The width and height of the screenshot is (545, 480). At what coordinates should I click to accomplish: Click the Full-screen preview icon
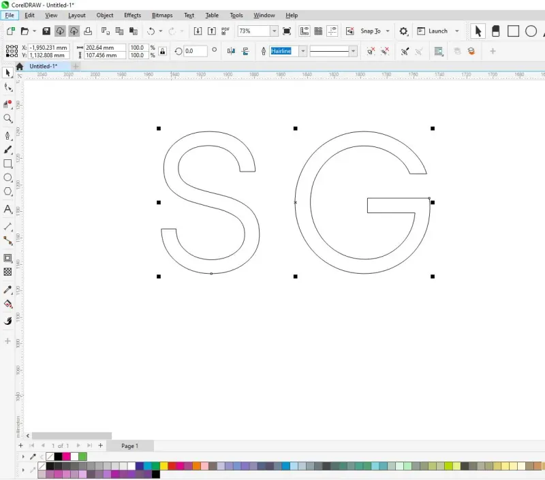(287, 31)
